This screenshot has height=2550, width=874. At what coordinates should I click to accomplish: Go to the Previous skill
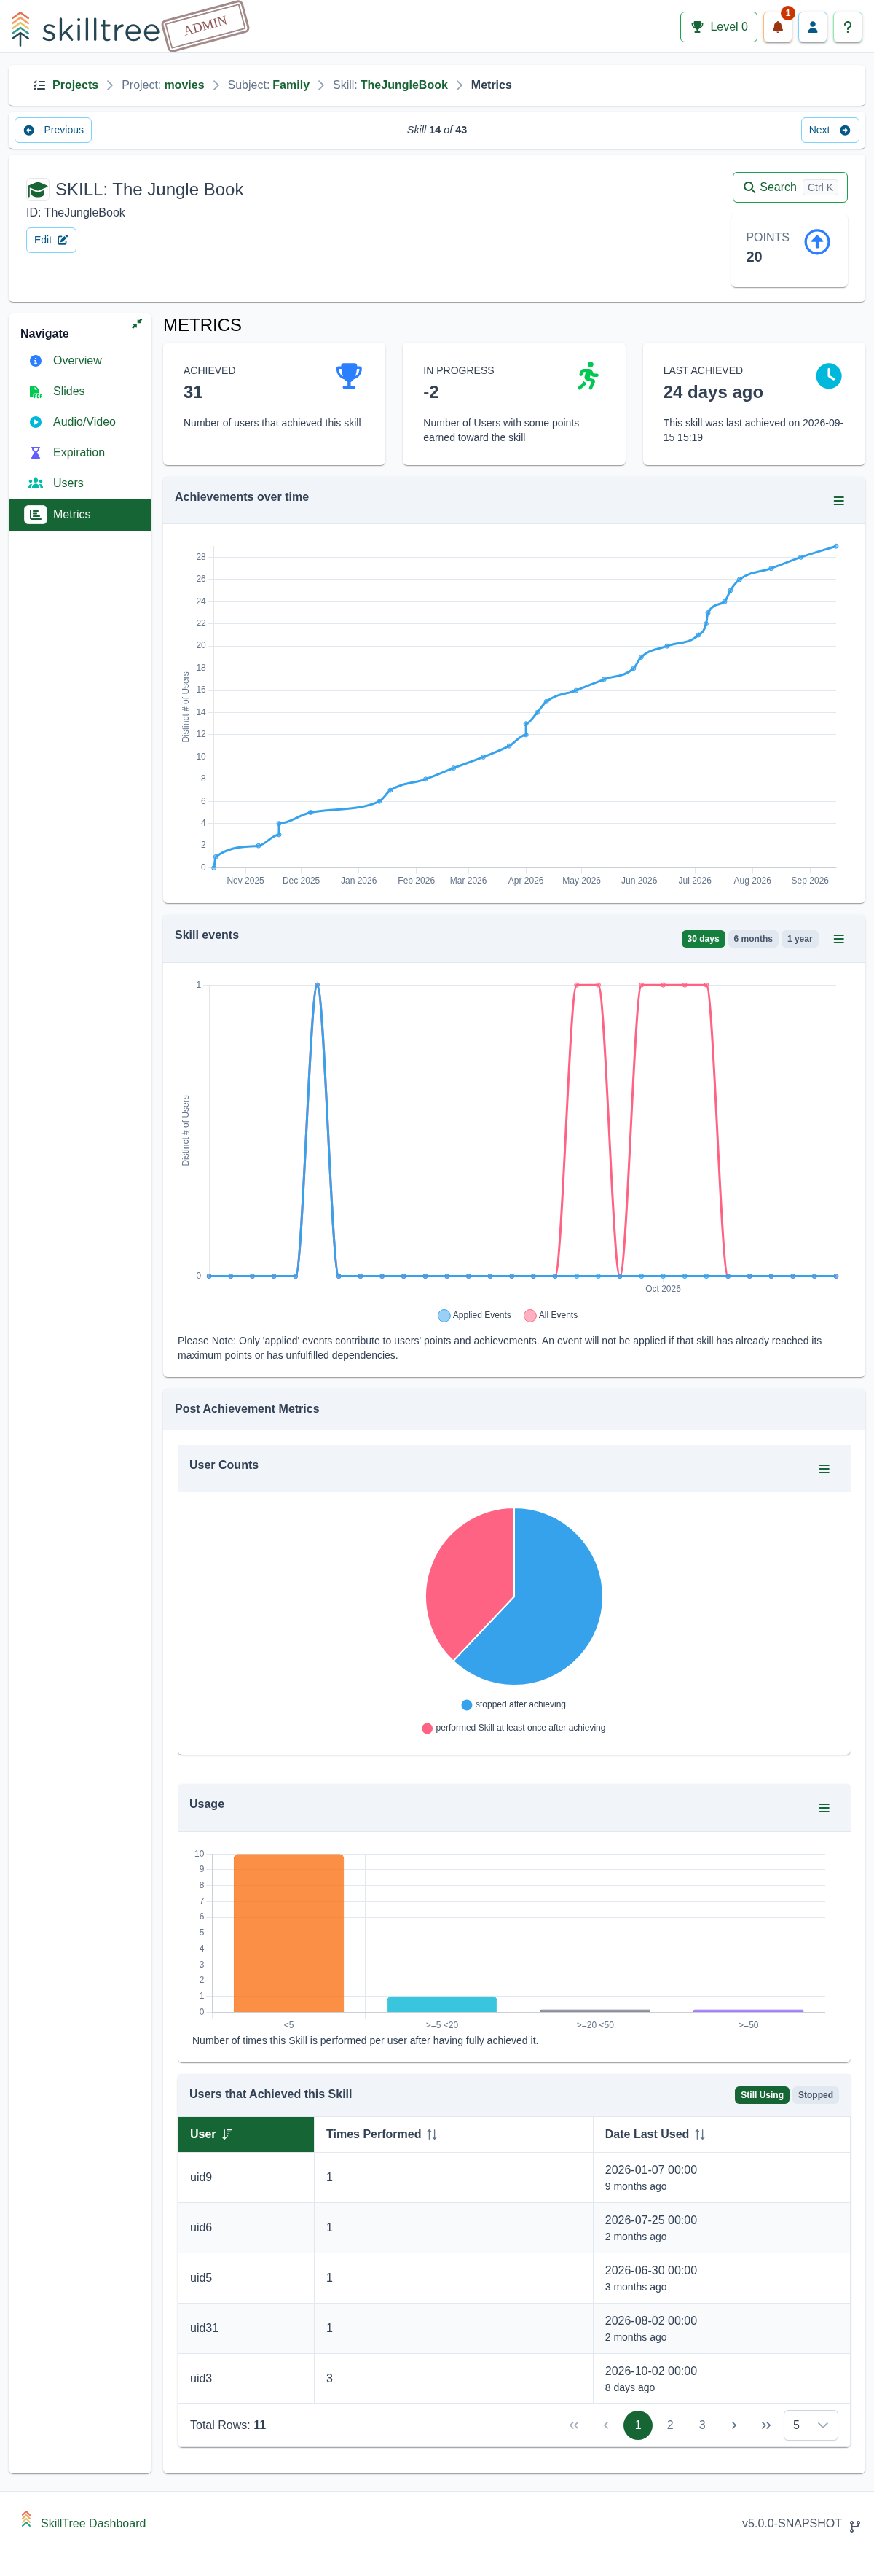[53, 130]
